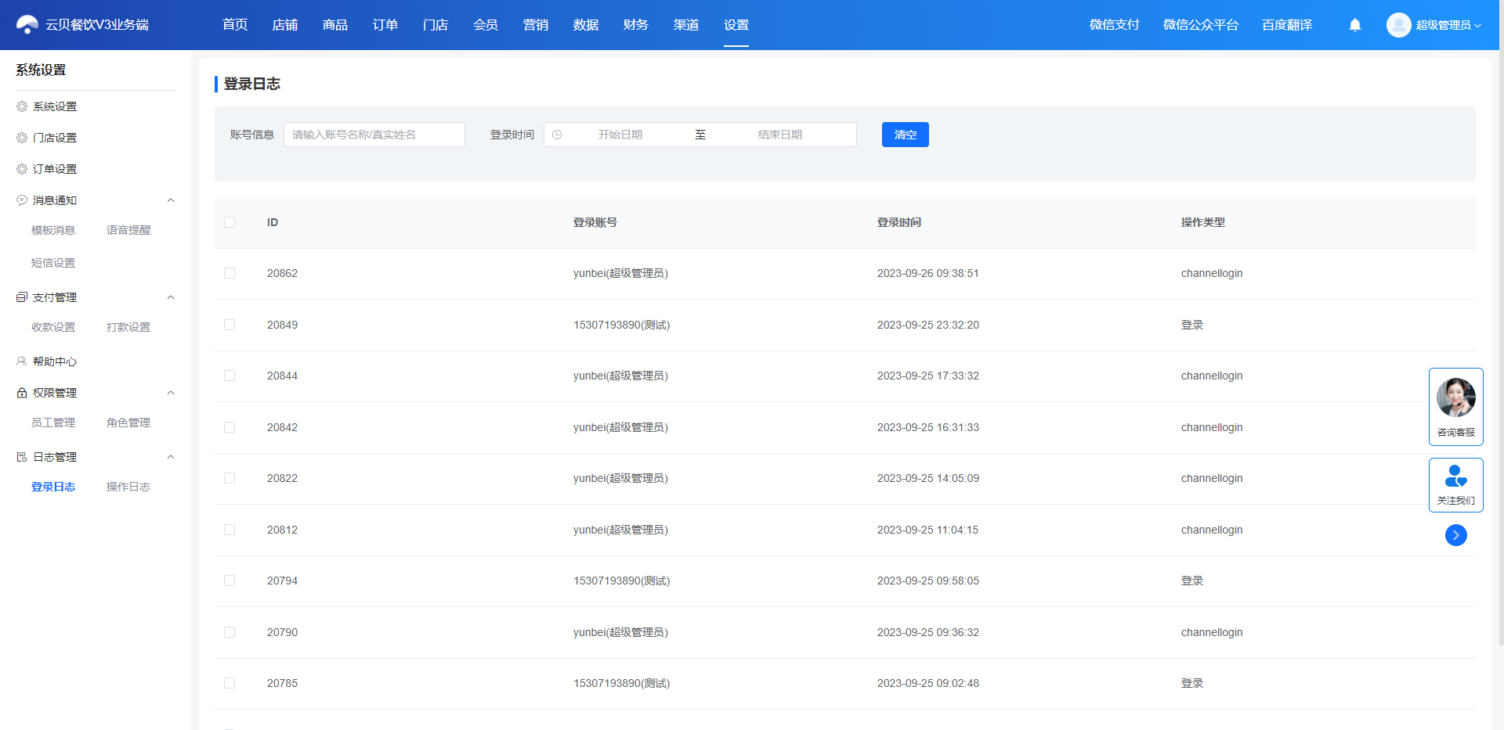Click the blue round arrow button
The image size is (1504, 730).
point(1456,535)
